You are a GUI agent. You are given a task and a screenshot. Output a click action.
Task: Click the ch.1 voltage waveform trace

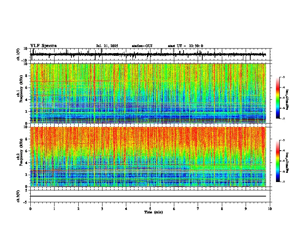pyautogui.click(x=148, y=54)
